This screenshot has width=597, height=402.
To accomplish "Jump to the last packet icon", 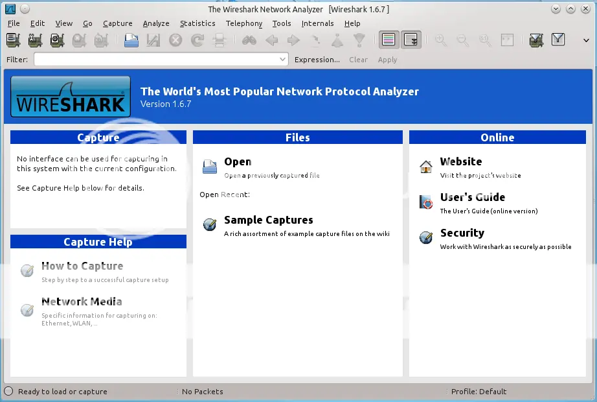I will [359, 40].
